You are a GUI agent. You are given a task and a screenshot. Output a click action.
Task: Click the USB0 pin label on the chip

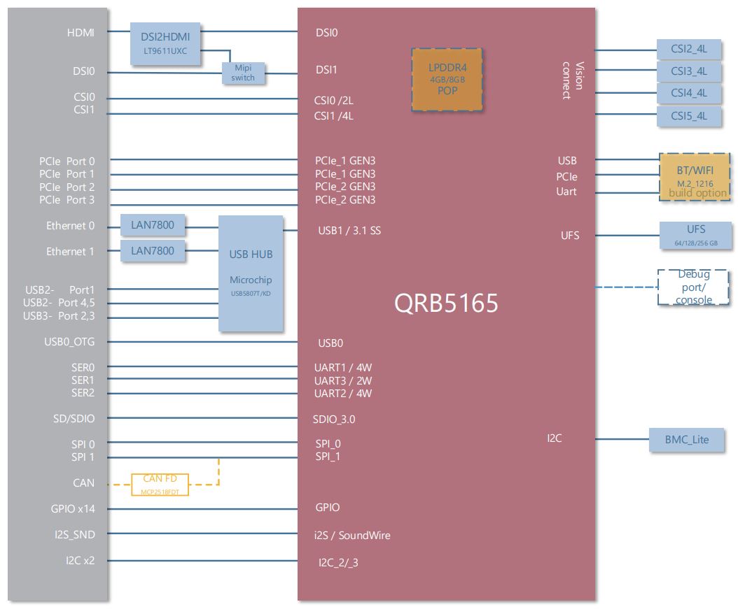tap(330, 343)
